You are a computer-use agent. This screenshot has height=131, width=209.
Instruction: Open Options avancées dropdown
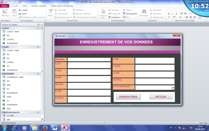[x=82, y=14]
